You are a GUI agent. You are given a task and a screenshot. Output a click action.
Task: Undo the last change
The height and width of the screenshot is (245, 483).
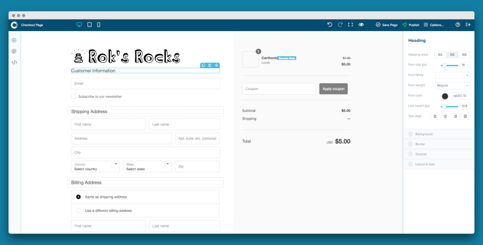pyautogui.click(x=330, y=25)
